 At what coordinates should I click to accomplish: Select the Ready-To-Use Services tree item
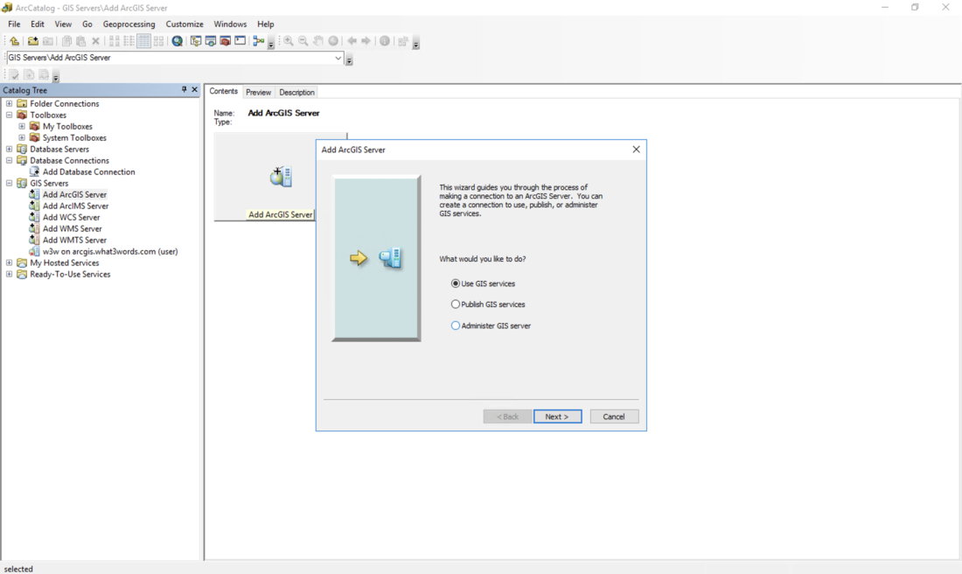71,275
